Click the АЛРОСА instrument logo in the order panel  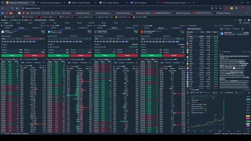[3, 32]
